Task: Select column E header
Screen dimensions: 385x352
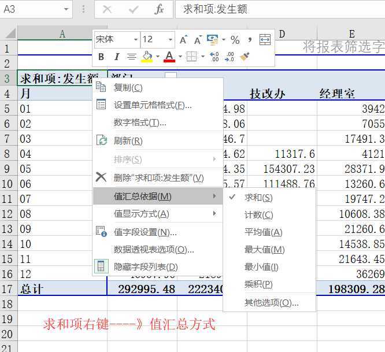Action: [351, 34]
